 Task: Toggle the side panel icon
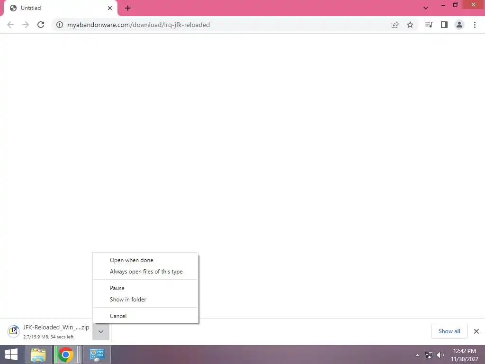[x=444, y=25]
